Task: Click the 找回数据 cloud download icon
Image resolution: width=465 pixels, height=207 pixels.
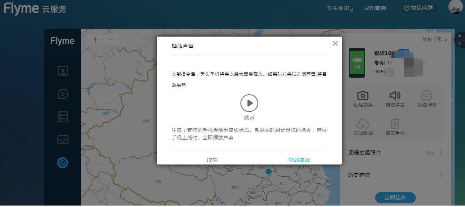Action: pyautogui.click(x=363, y=123)
